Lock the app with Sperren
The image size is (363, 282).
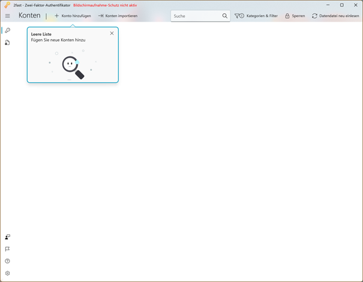pyautogui.click(x=295, y=16)
